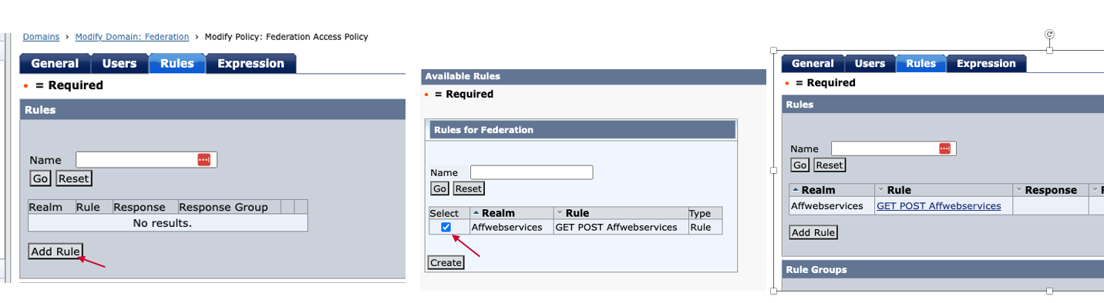
Task: Tick the Affwebservices rule Select checkbox
Action: 446,227
